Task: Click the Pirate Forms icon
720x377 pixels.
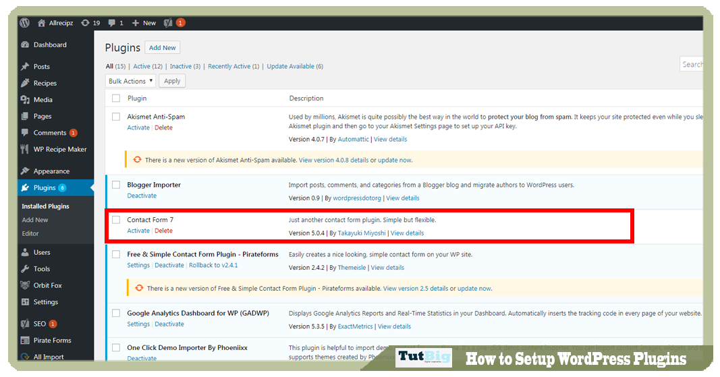Action: (x=25, y=341)
